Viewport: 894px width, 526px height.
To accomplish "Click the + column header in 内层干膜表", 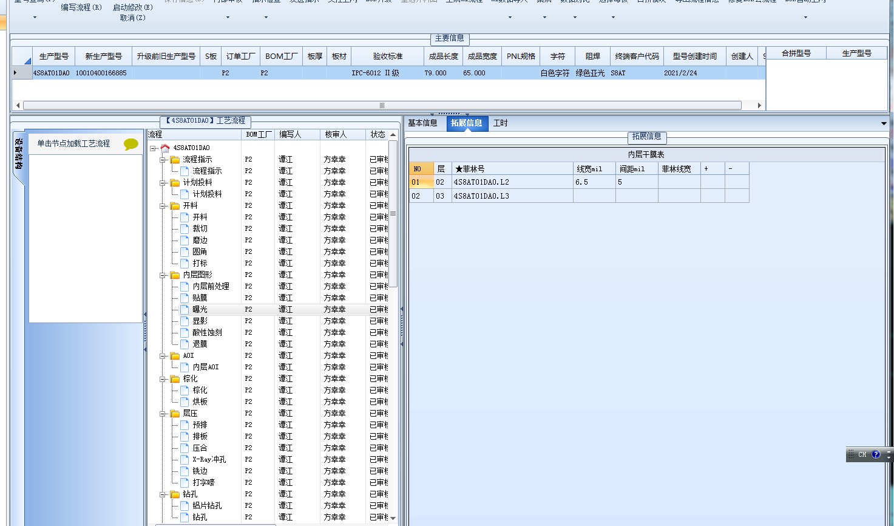I will [713, 169].
